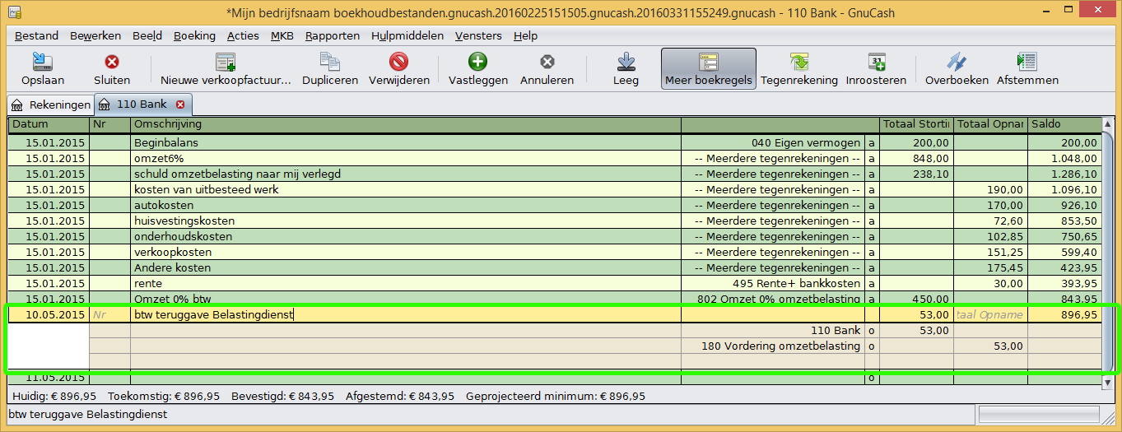The width and height of the screenshot is (1122, 432).
Task: Click the Inroosteren schedule icon
Action: (x=877, y=62)
